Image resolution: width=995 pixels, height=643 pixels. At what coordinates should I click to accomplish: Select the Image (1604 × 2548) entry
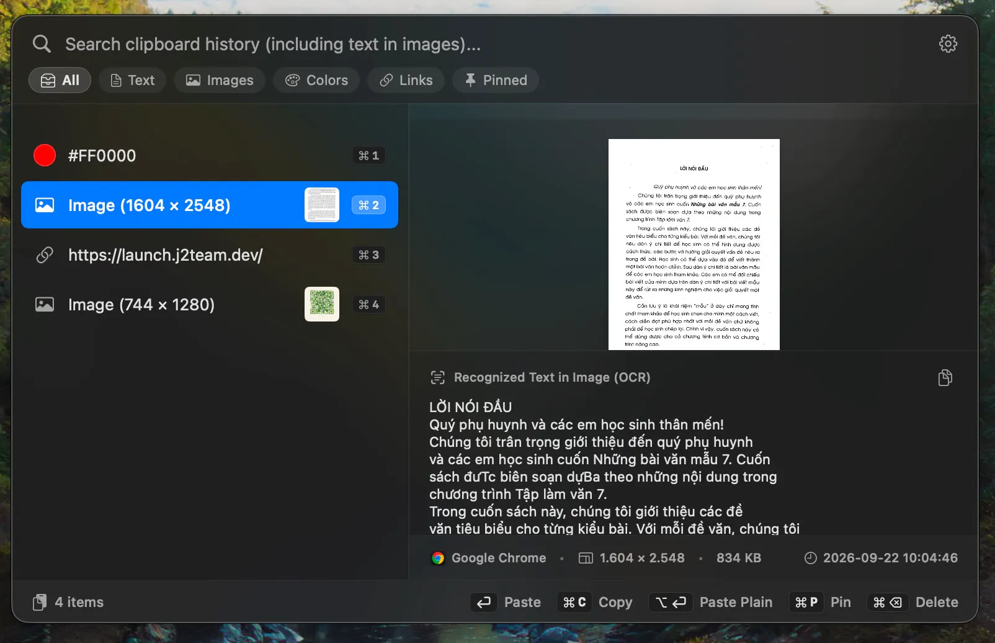[210, 205]
